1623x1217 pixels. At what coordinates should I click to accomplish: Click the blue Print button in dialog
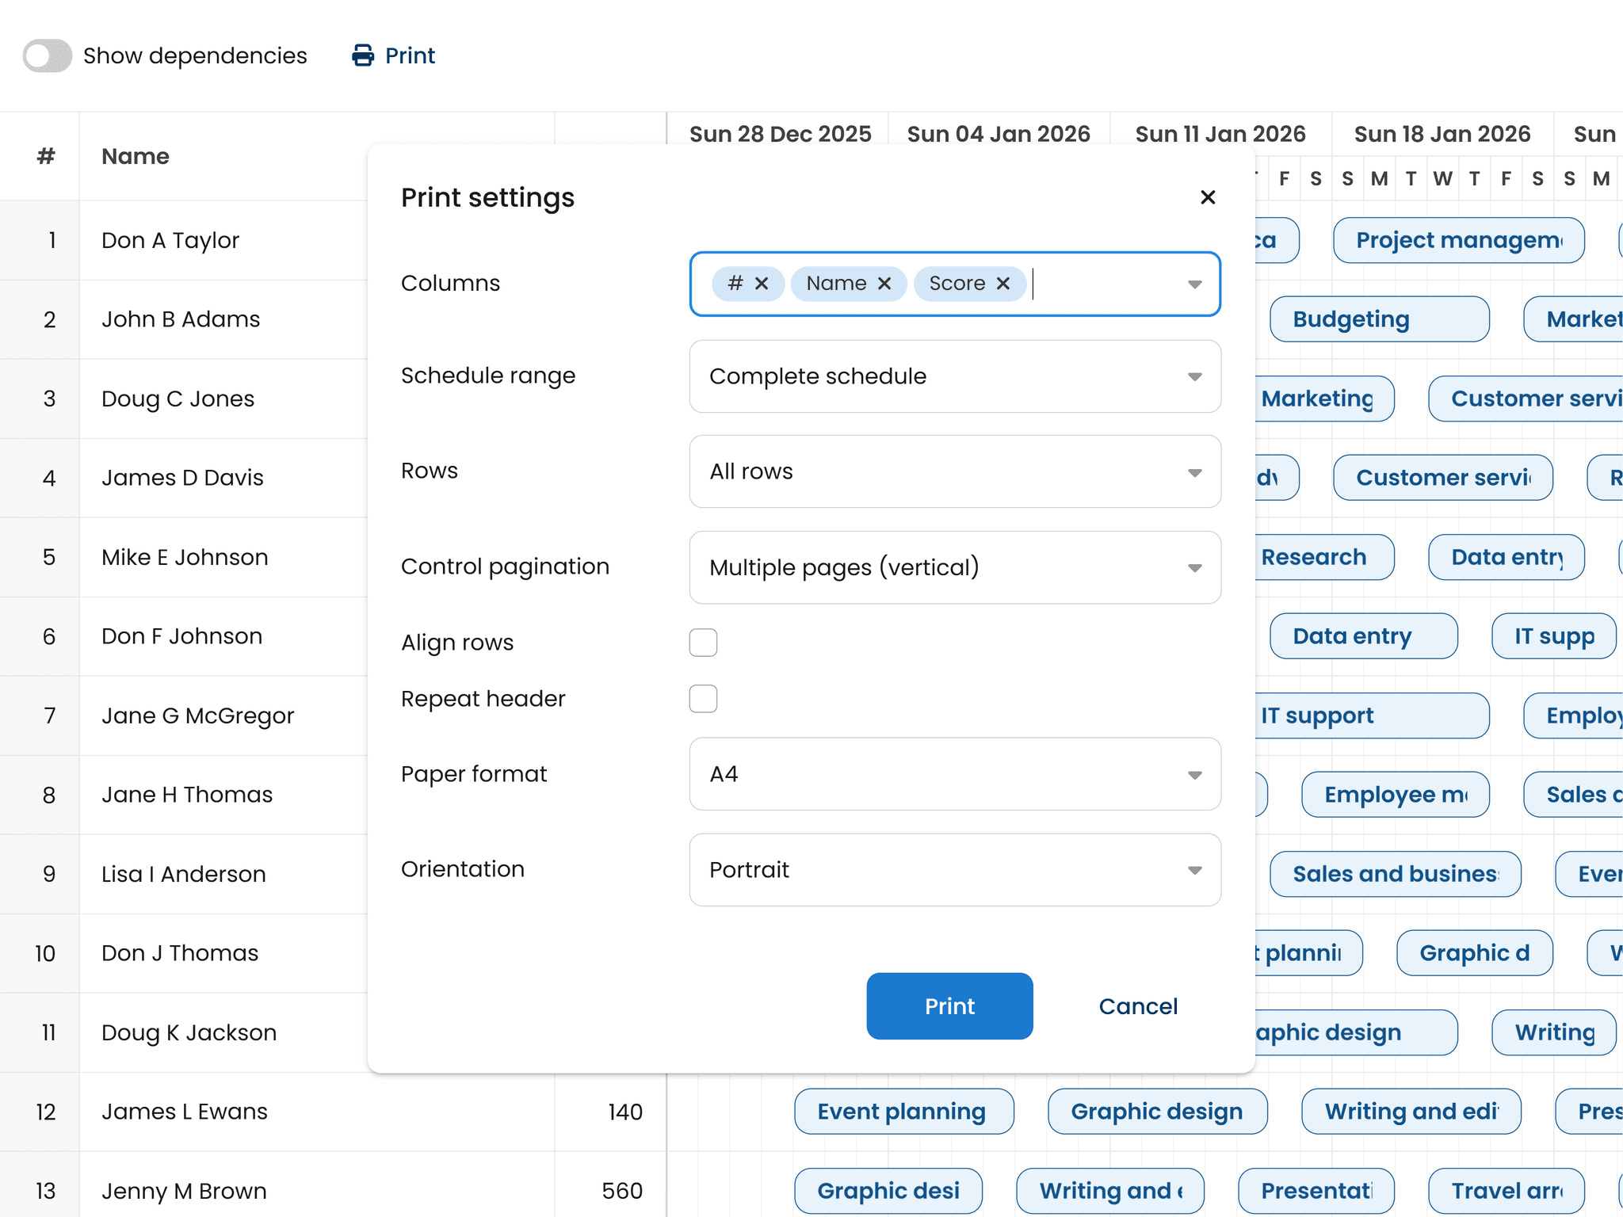(x=949, y=1006)
